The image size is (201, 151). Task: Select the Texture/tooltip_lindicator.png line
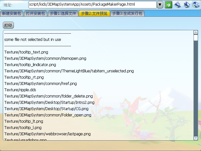pos(30,65)
